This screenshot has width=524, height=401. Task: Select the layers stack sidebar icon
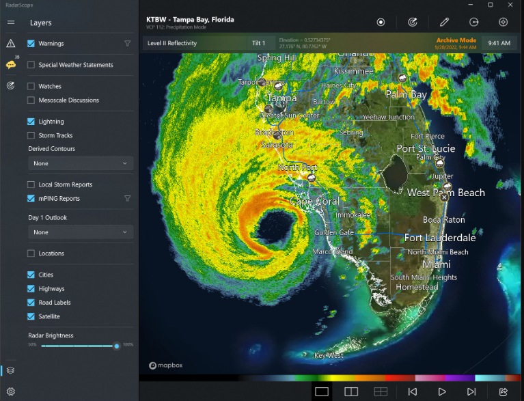click(11, 370)
